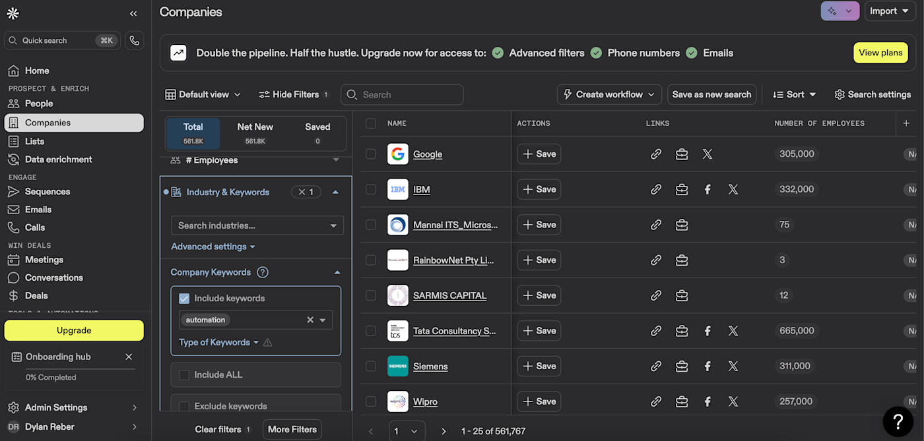Open the Tata Consultancy company link

[454, 331]
